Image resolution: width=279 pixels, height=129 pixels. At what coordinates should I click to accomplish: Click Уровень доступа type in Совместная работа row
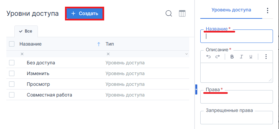coord(125,95)
